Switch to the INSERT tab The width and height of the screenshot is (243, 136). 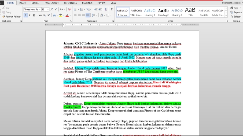(23, 3)
